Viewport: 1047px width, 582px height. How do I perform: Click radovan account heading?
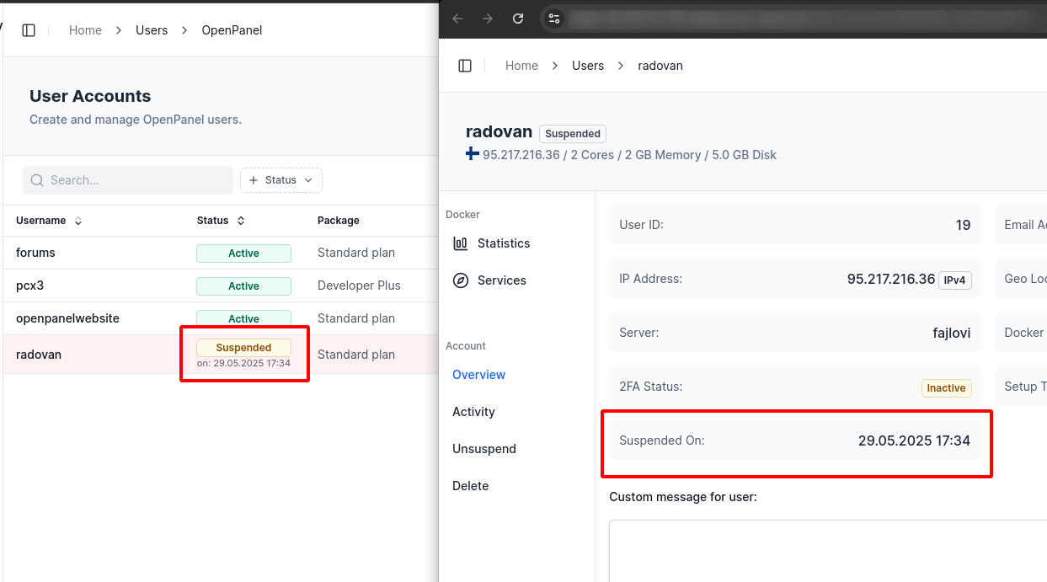tap(499, 132)
